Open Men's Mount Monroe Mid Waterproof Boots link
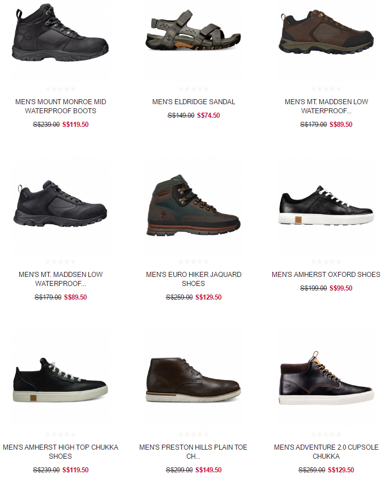This screenshot has width=381, height=478. [x=61, y=106]
